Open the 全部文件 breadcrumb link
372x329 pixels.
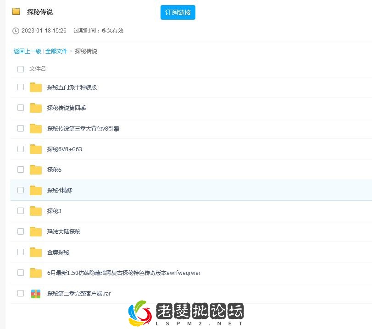(x=56, y=51)
